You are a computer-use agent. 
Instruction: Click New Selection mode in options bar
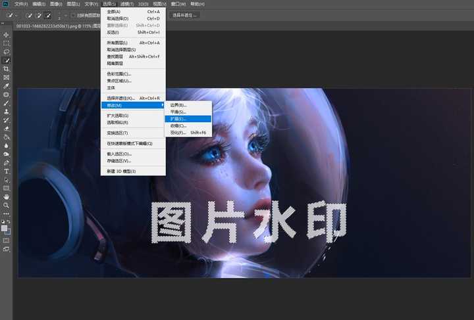[29, 15]
